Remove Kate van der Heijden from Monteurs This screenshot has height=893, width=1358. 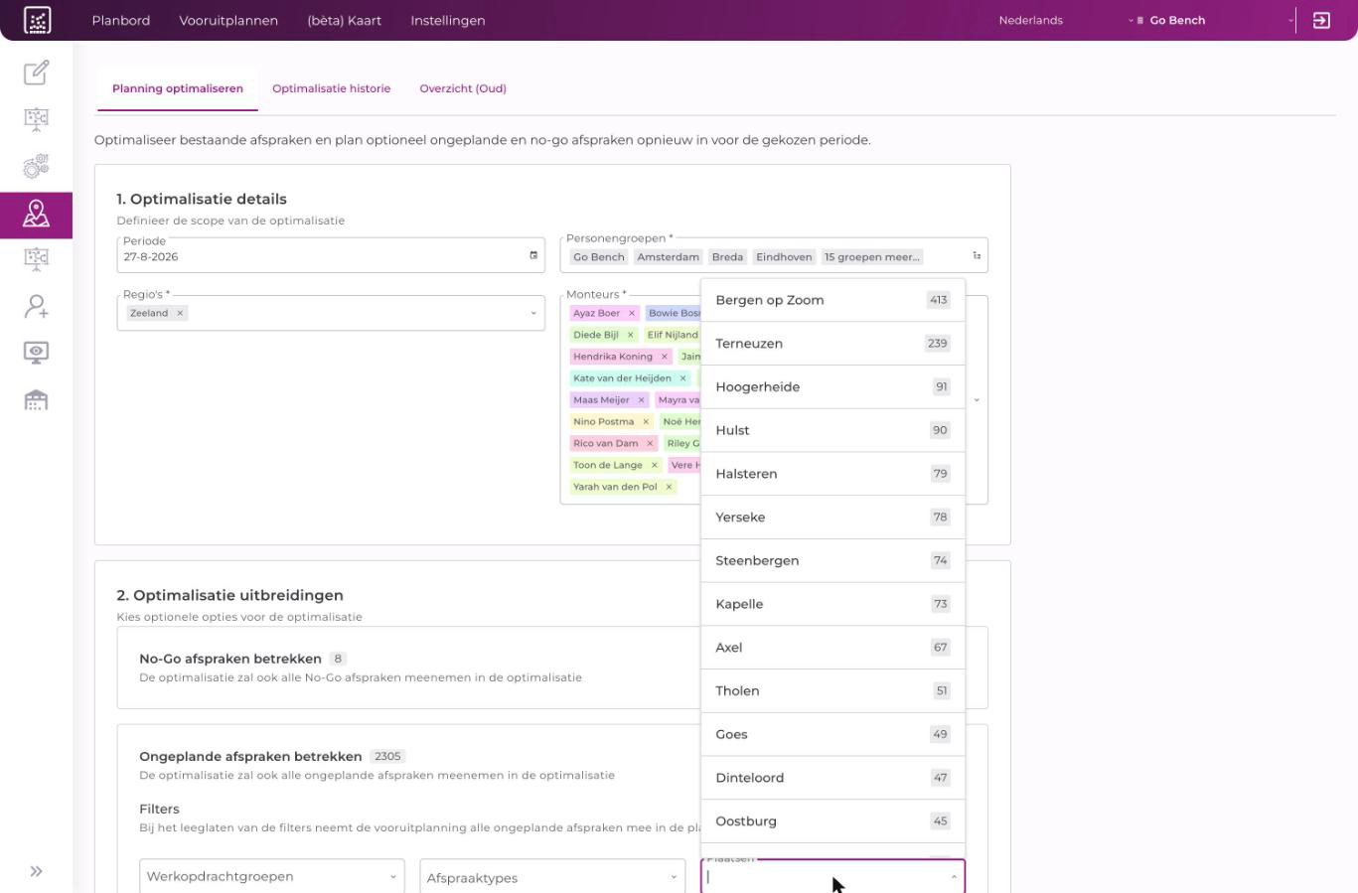682,378
